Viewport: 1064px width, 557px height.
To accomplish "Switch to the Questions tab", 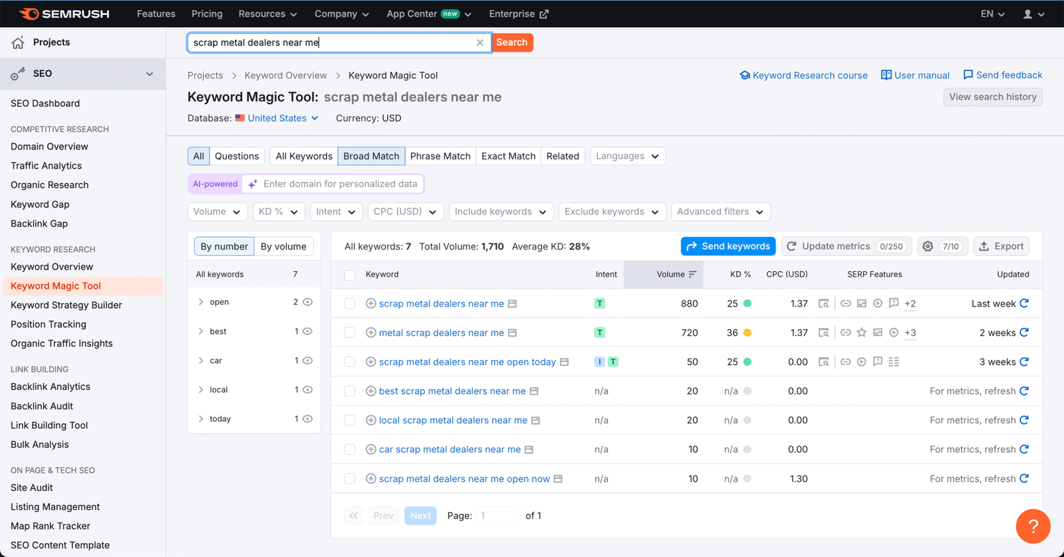I will pyautogui.click(x=237, y=156).
